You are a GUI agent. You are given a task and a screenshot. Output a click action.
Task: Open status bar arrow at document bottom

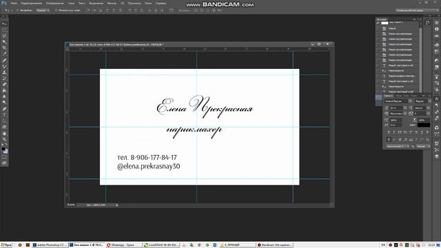[117, 205]
